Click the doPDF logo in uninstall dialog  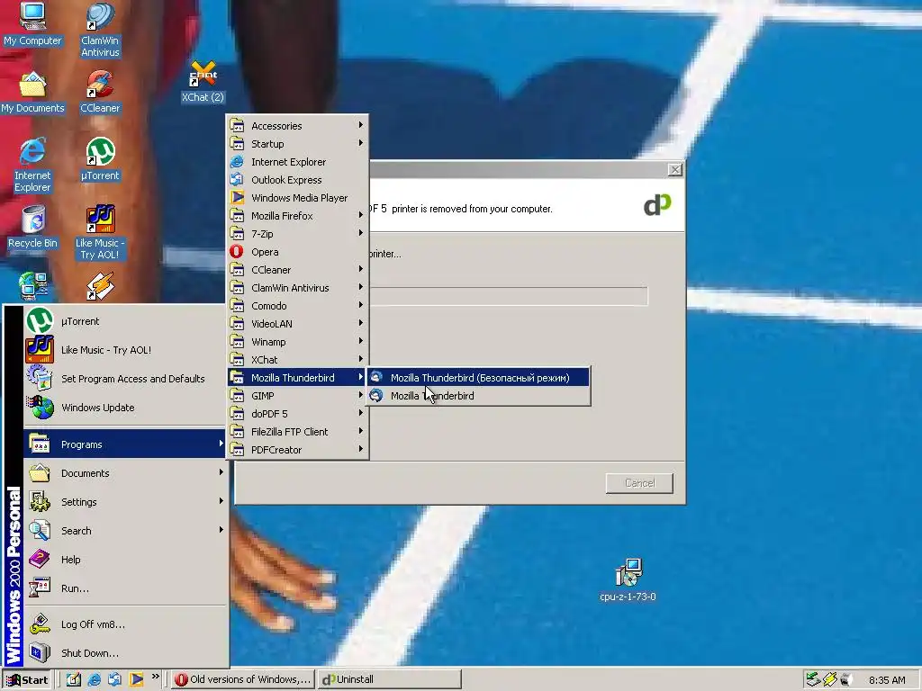click(x=657, y=205)
